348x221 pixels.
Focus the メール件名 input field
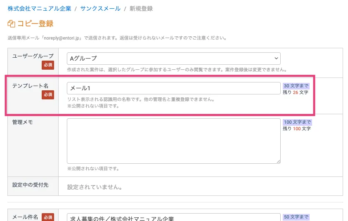(x=173, y=218)
